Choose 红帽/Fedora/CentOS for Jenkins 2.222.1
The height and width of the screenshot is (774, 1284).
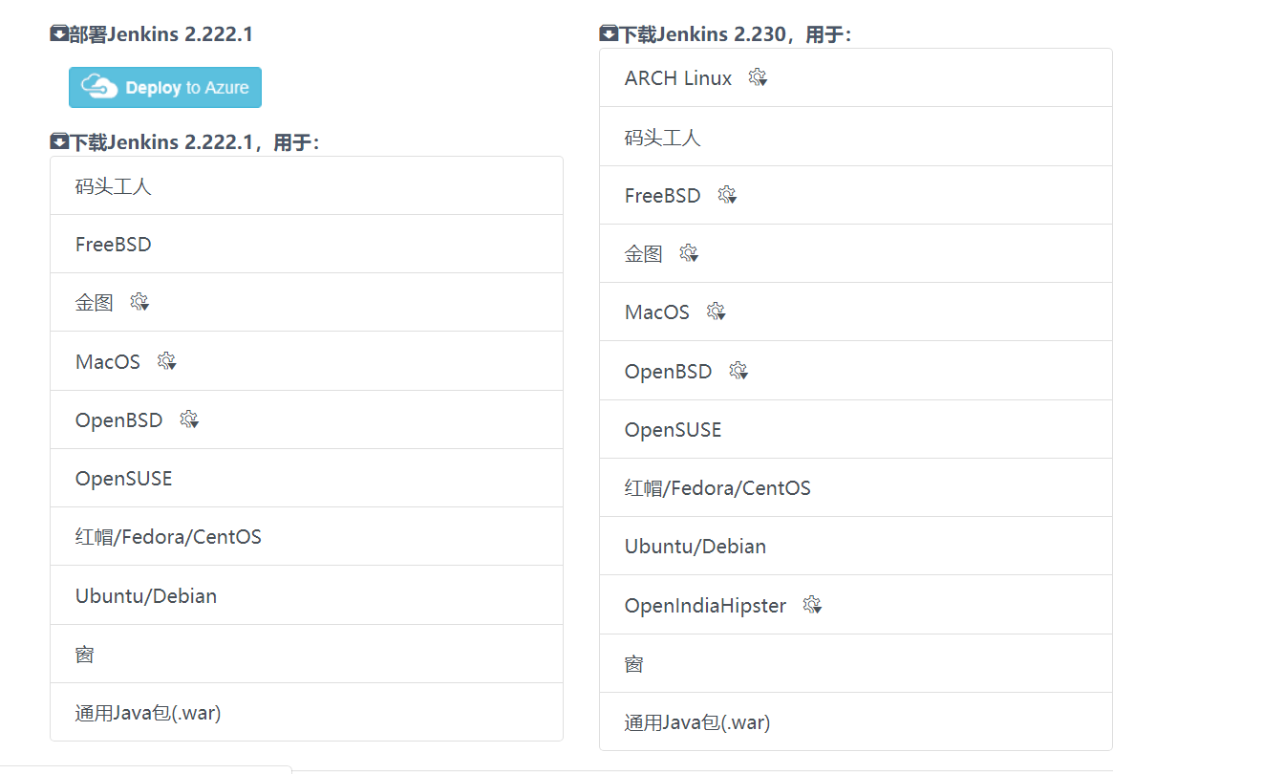[x=307, y=537]
